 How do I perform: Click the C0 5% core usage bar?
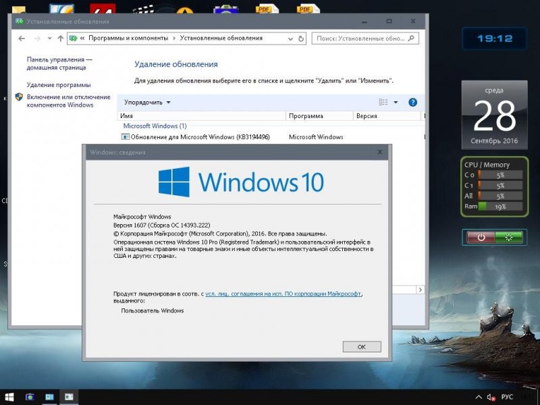pyautogui.click(x=500, y=175)
